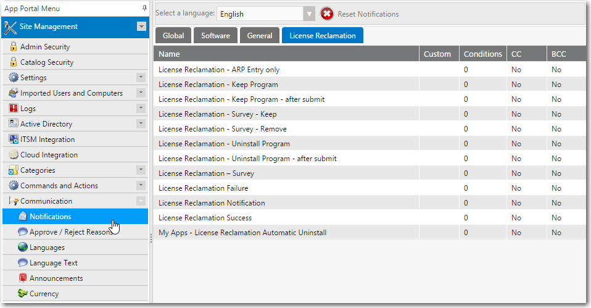
Task: Click the Catalog Security lock icon
Action: (14, 62)
